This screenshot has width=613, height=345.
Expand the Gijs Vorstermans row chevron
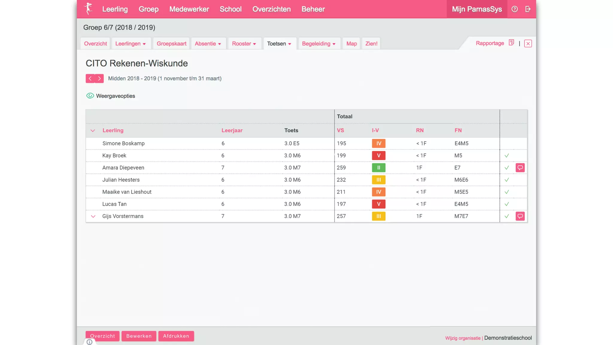tap(93, 216)
